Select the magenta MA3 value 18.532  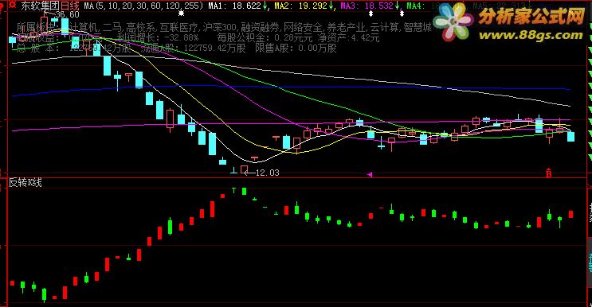379,6
